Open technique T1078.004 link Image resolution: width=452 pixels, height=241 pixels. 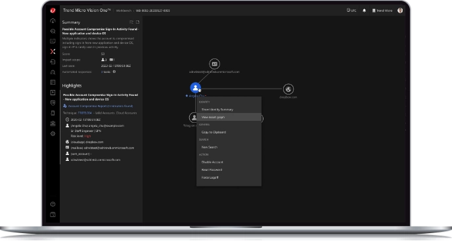click(85, 113)
